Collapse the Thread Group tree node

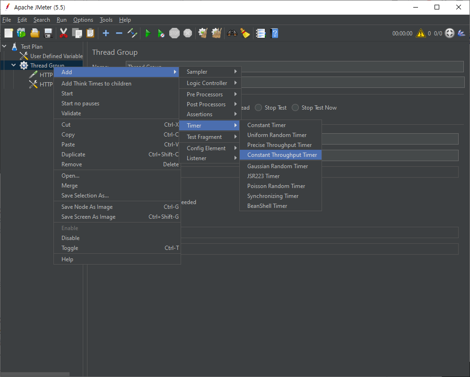(x=14, y=65)
